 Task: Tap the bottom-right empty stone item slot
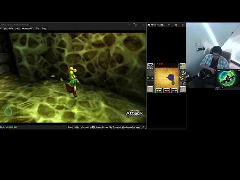(x=183, y=89)
